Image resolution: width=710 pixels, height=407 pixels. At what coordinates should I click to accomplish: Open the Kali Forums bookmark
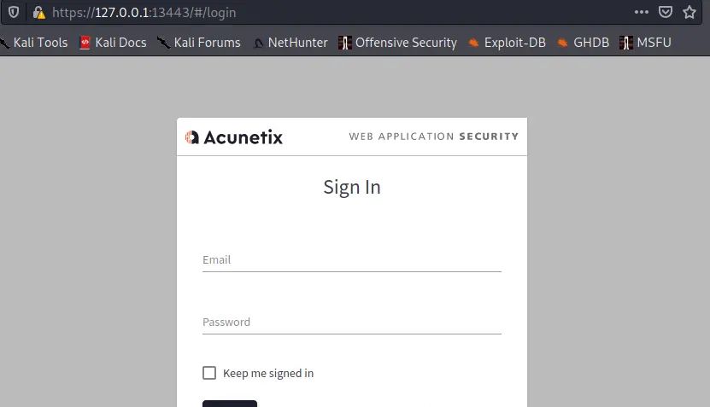[207, 42]
